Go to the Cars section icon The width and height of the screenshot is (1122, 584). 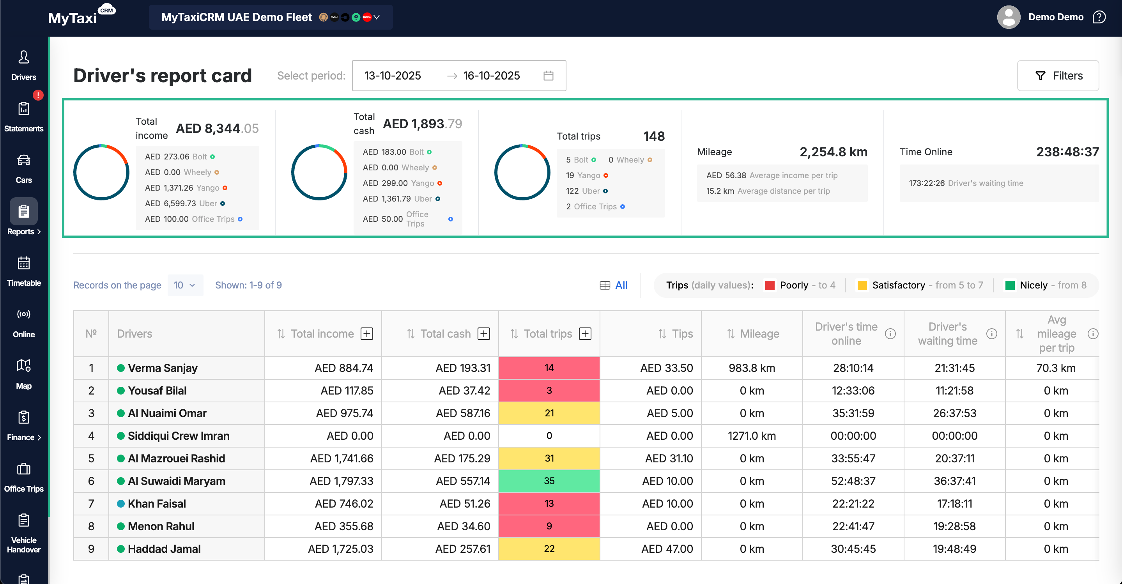23,160
